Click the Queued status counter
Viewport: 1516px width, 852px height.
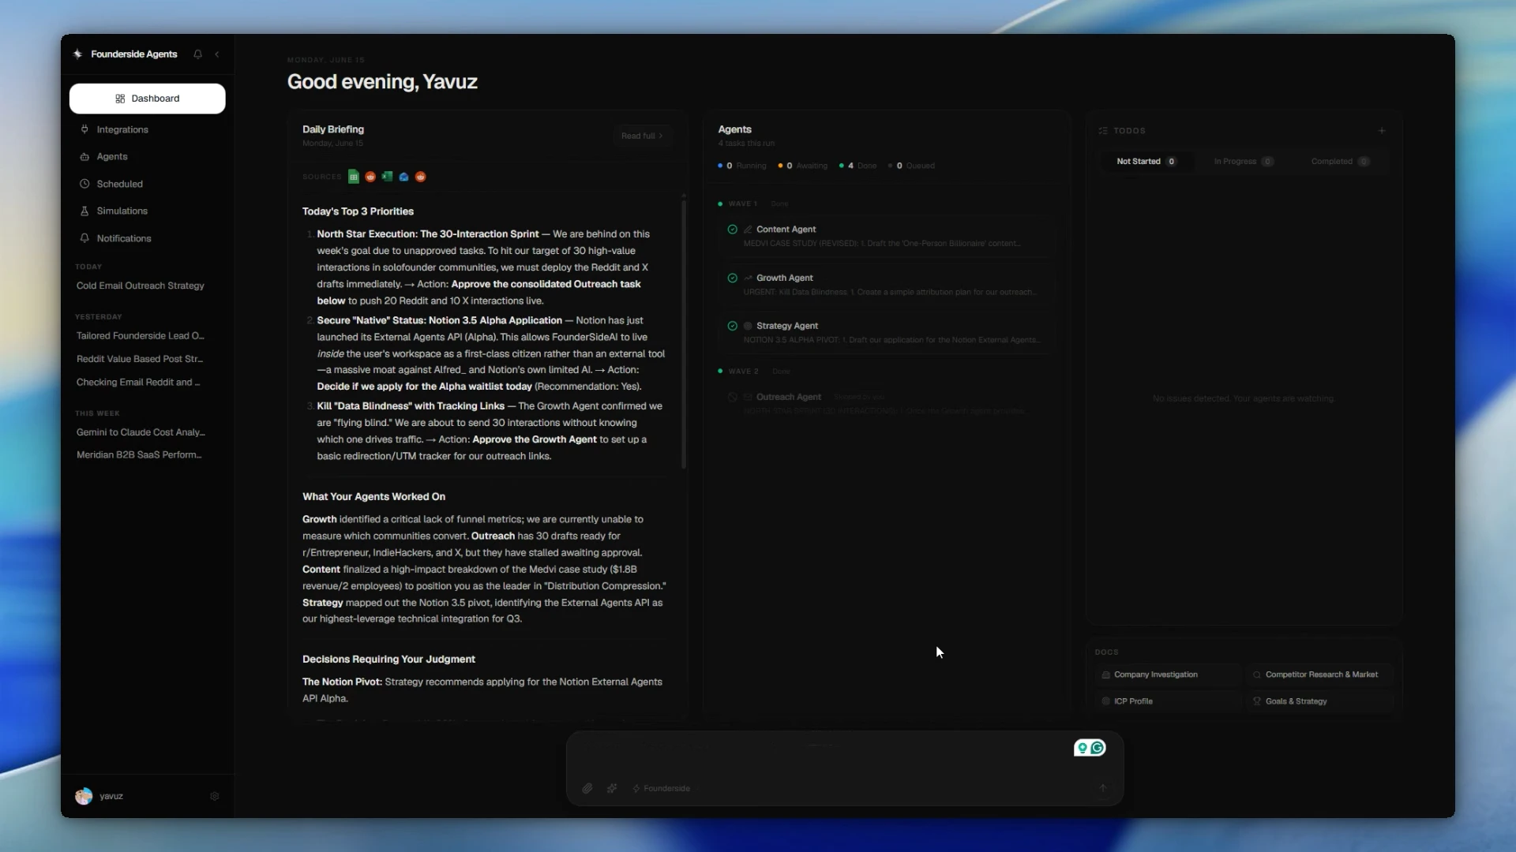911,166
